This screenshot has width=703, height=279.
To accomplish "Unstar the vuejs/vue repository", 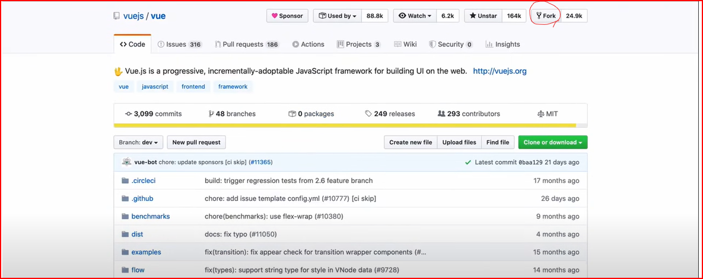I will click(x=483, y=15).
